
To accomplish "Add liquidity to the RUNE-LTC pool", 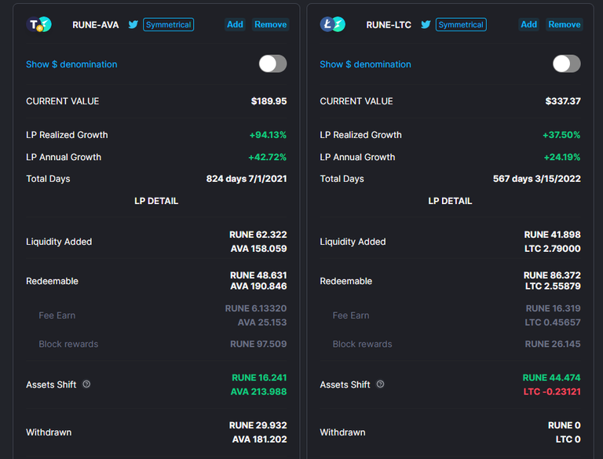I will [x=528, y=24].
